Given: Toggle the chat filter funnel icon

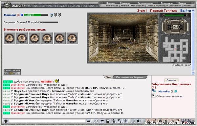Looking at the screenshot, I should [x=102, y=121].
